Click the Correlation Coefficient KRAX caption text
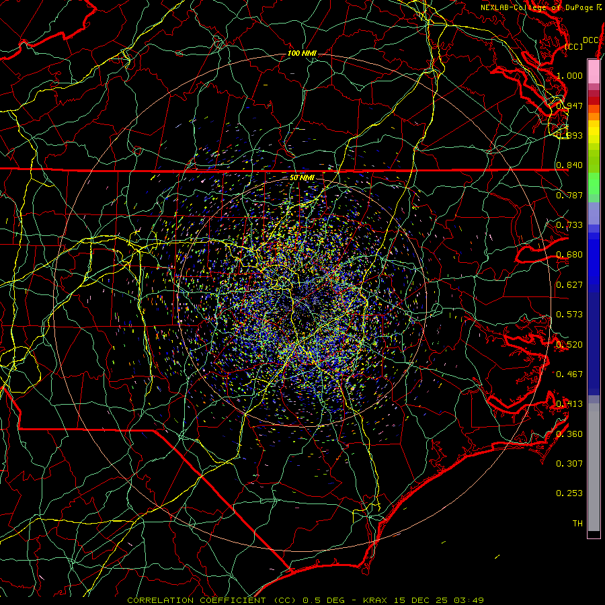 (306, 600)
